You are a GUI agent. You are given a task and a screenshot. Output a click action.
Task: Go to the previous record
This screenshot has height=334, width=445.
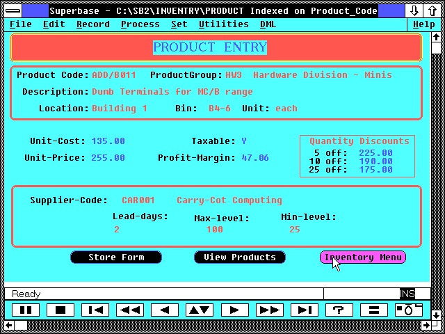(x=165, y=310)
